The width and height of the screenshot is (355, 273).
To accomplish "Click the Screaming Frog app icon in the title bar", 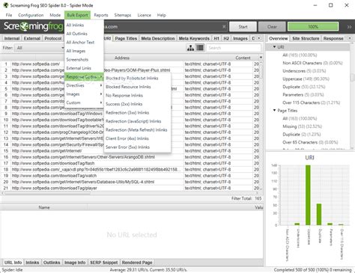I will tap(5, 5).
